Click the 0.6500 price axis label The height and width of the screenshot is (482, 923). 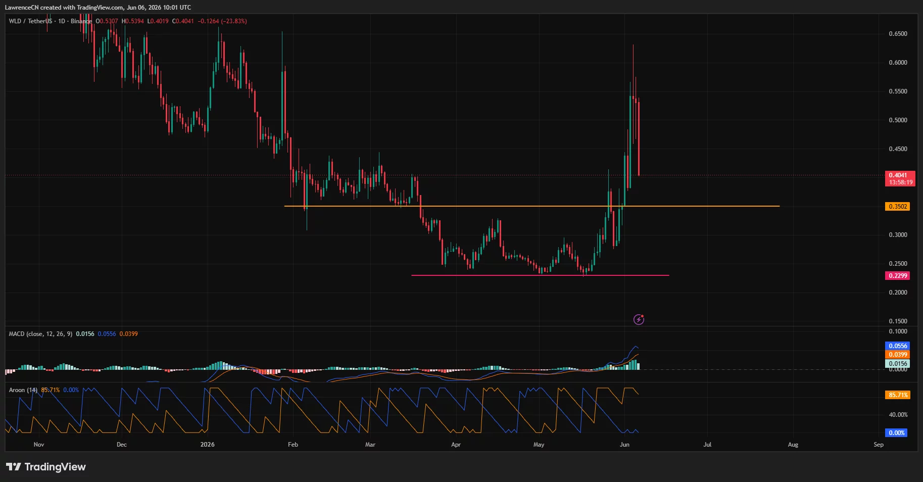pyautogui.click(x=898, y=34)
